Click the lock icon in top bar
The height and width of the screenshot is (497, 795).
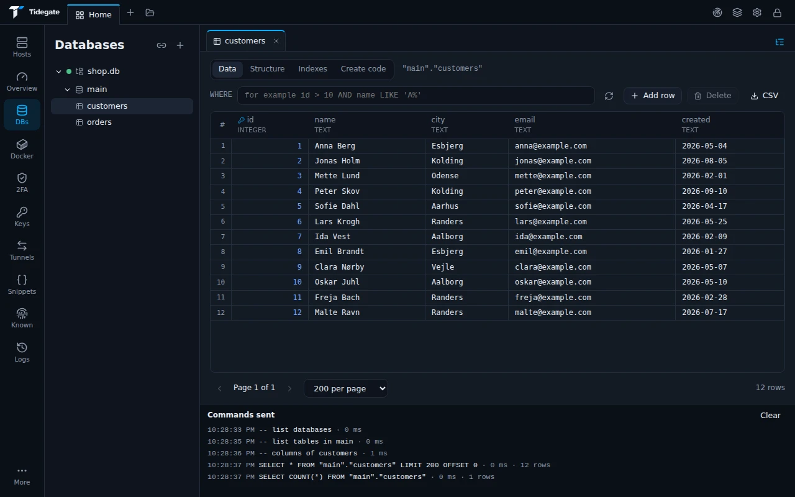(x=777, y=12)
